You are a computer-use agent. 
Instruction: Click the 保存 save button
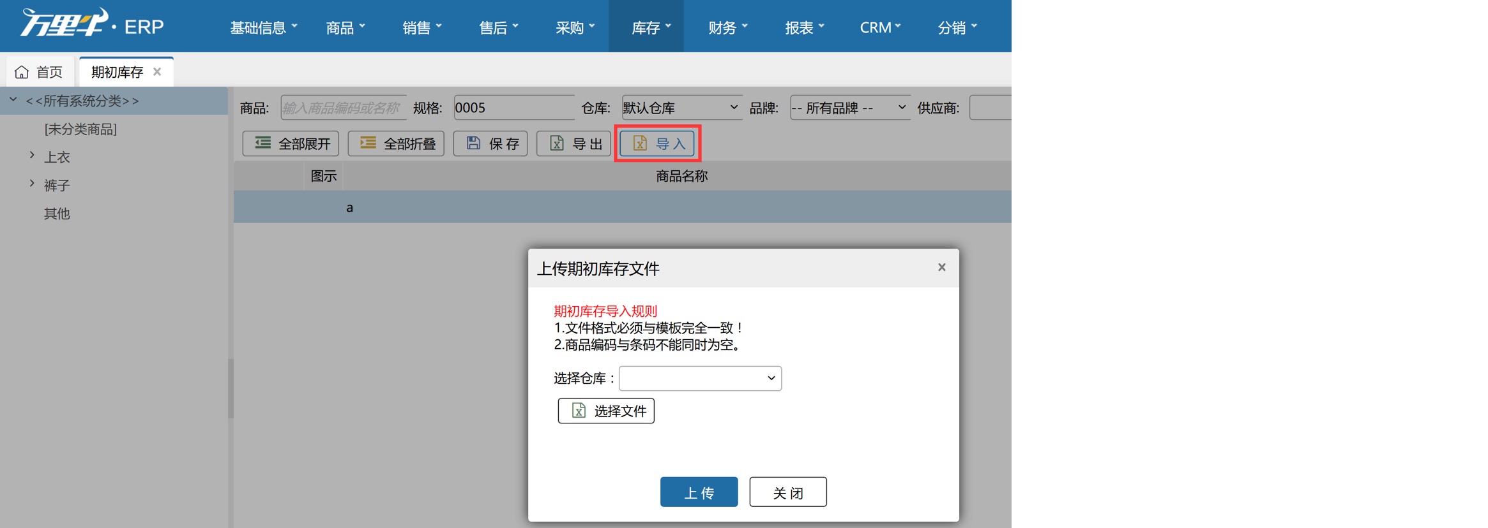coord(490,143)
